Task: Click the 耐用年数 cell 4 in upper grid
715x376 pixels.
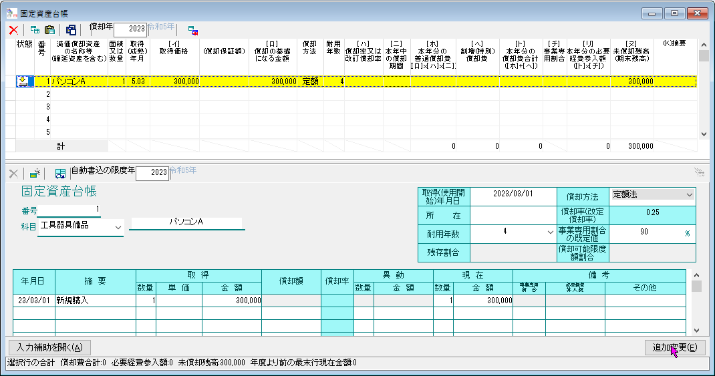Action: pyautogui.click(x=334, y=81)
